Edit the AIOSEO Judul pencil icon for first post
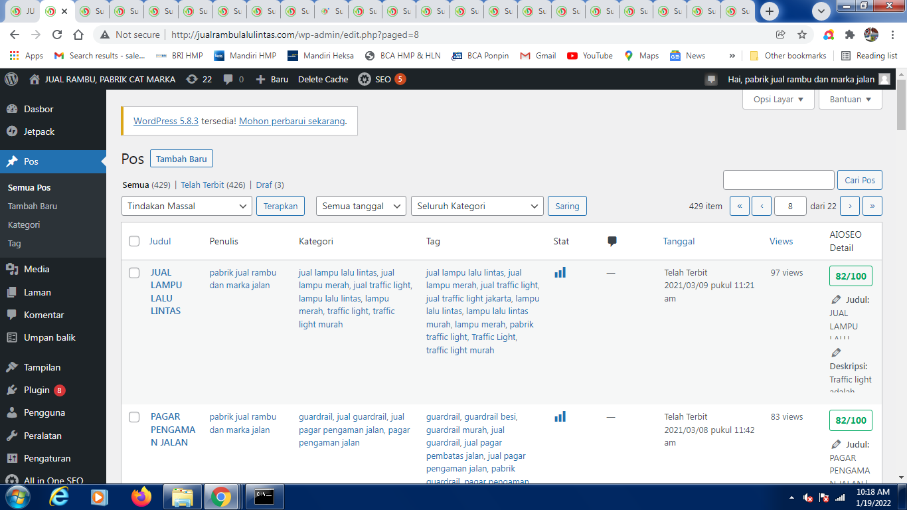Screen dimensions: 907x510 836,299
